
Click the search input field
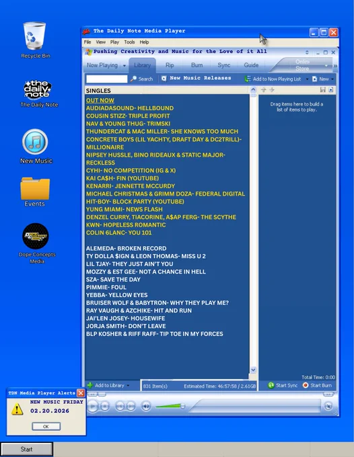(x=107, y=79)
